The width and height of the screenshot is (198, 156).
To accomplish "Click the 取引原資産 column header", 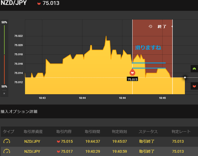I will point(33,132).
